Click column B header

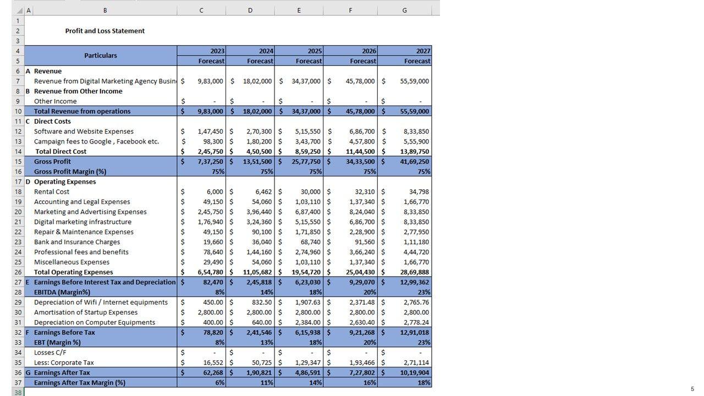(105, 10)
